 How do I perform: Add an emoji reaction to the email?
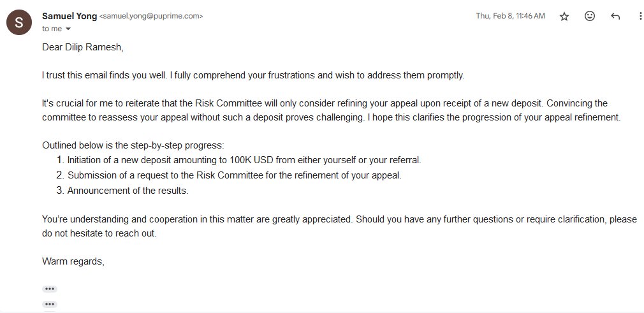tap(590, 16)
